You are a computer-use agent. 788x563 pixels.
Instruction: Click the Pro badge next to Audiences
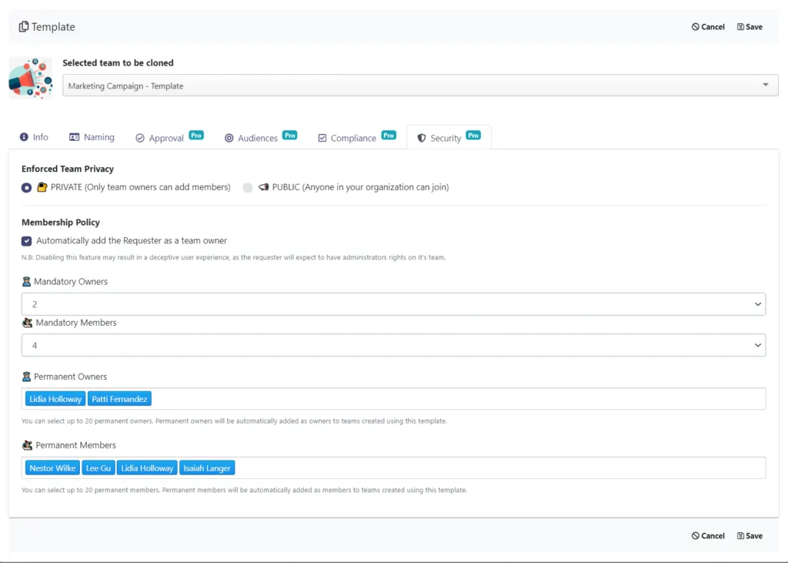tap(289, 135)
